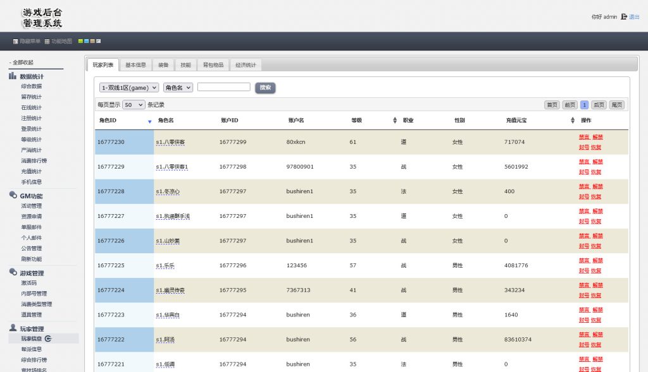The image size is (648, 372).
Task: Click the hide menu (隐藏菜单) icon
Action: tap(15, 41)
